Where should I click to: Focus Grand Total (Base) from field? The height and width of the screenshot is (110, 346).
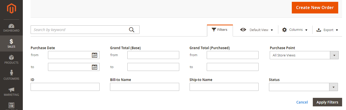pyautogui.click(x=153, y=55)
